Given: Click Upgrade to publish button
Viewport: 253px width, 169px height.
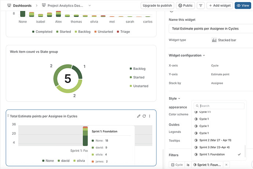Looking at the screenshot, I should (157, 5).
